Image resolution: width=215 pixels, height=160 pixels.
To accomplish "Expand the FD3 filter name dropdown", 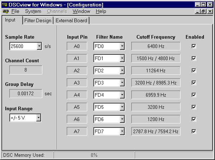I will (122, 83).
